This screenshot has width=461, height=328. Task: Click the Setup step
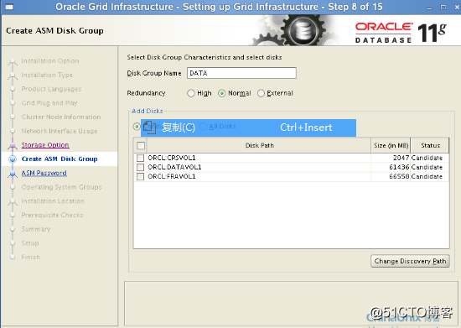point(30,243)
